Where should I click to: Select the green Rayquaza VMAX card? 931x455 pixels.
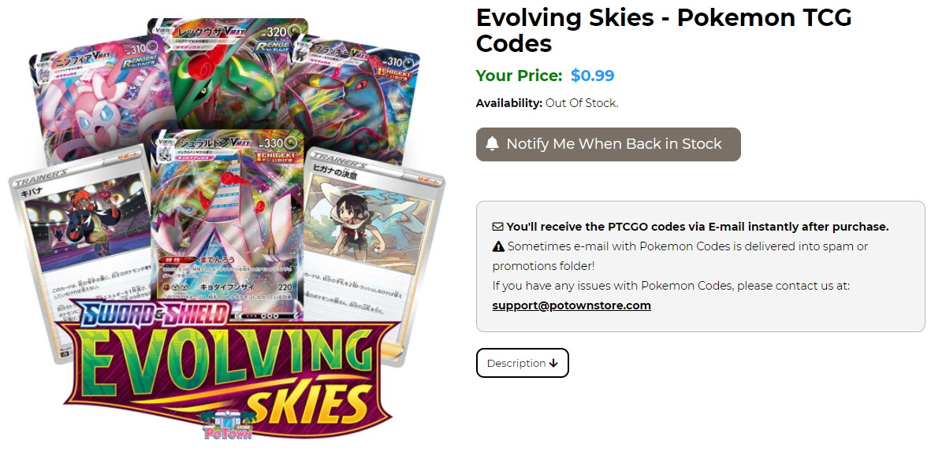click(227, 71)
